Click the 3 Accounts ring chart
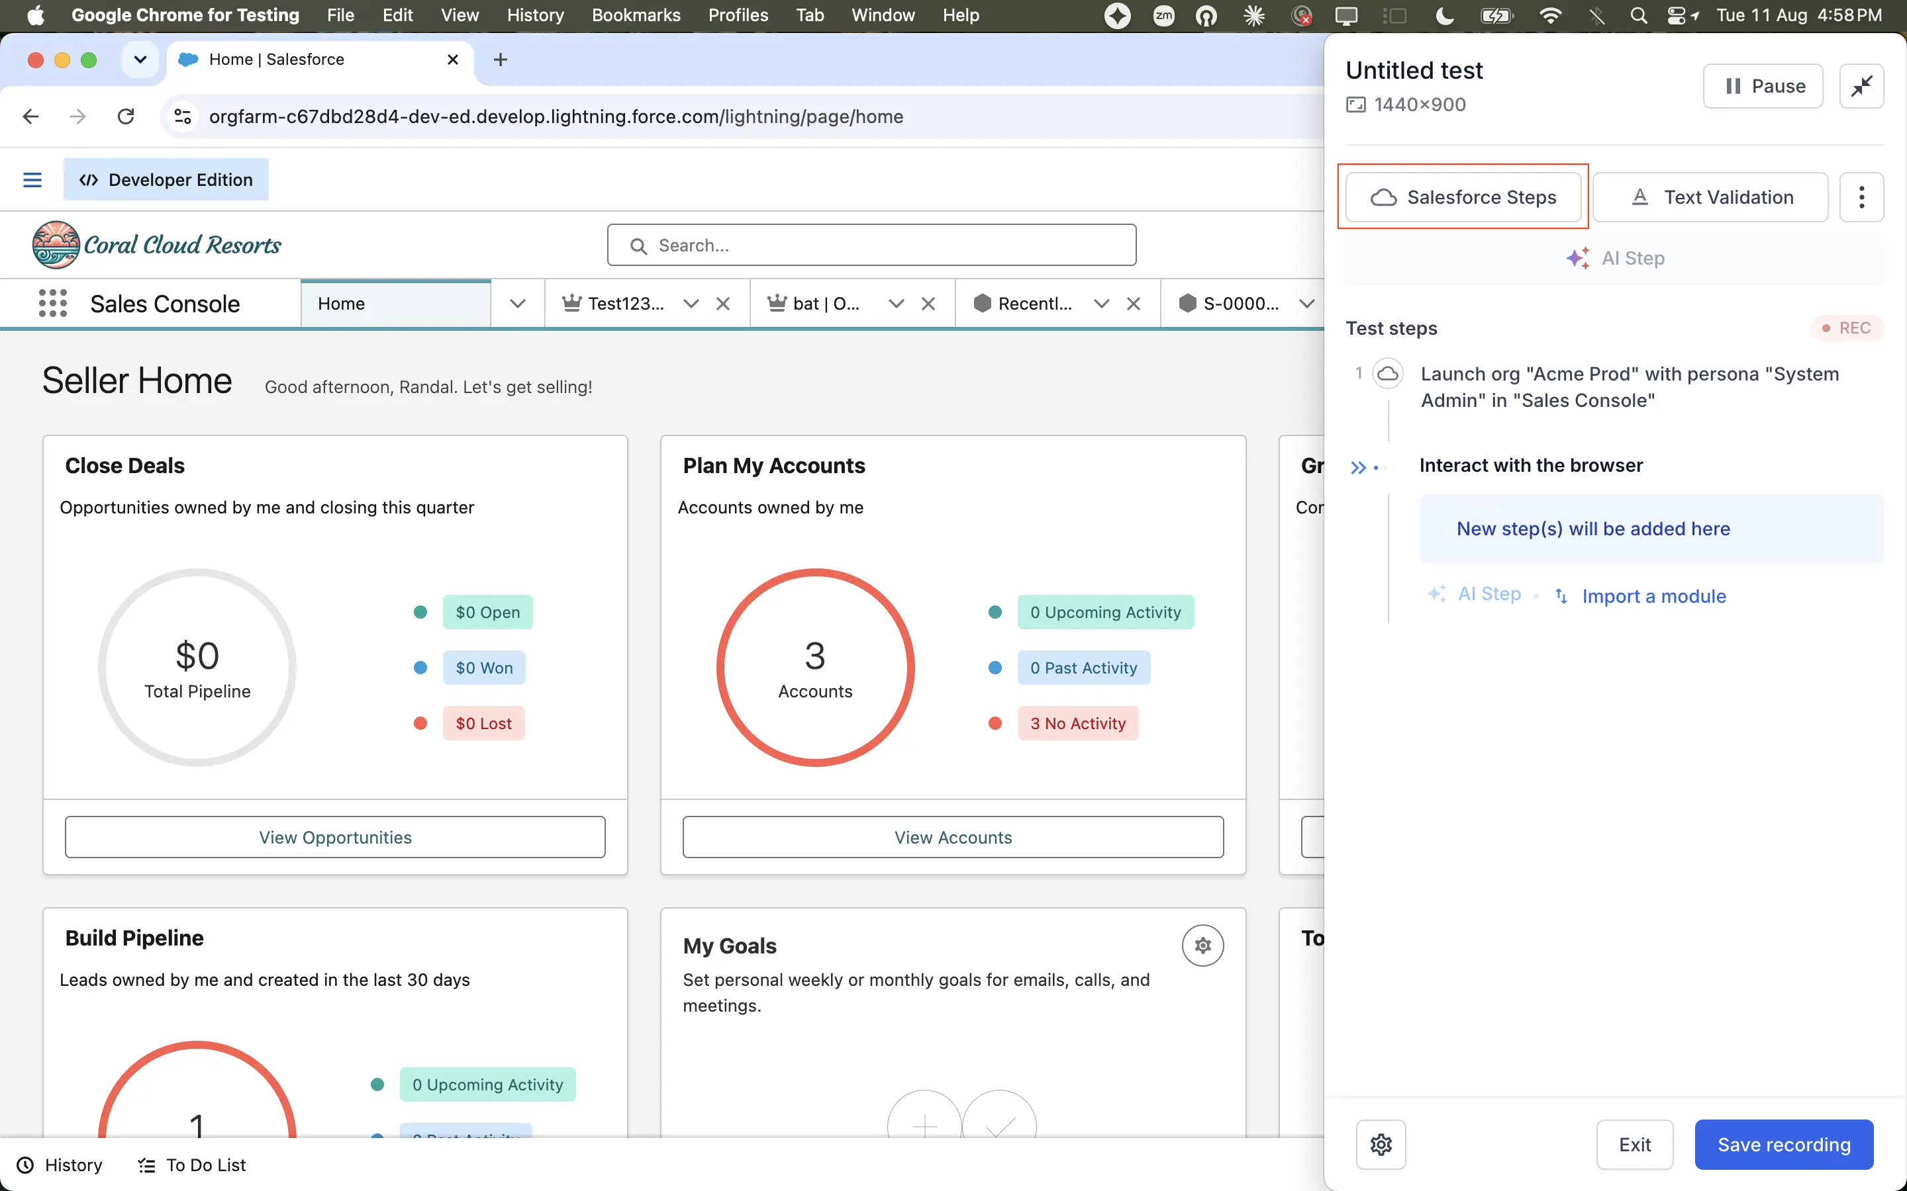The image size is (1907, 1191). click(816, 668)
